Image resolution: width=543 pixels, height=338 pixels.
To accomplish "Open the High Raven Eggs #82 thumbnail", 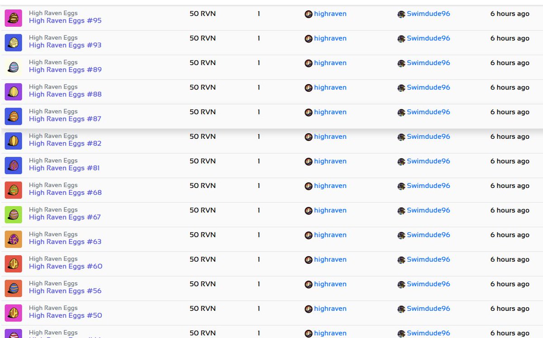I will click(14, 141).
